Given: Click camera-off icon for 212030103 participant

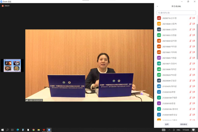Looking at the screenshot, I should (194, 92).
